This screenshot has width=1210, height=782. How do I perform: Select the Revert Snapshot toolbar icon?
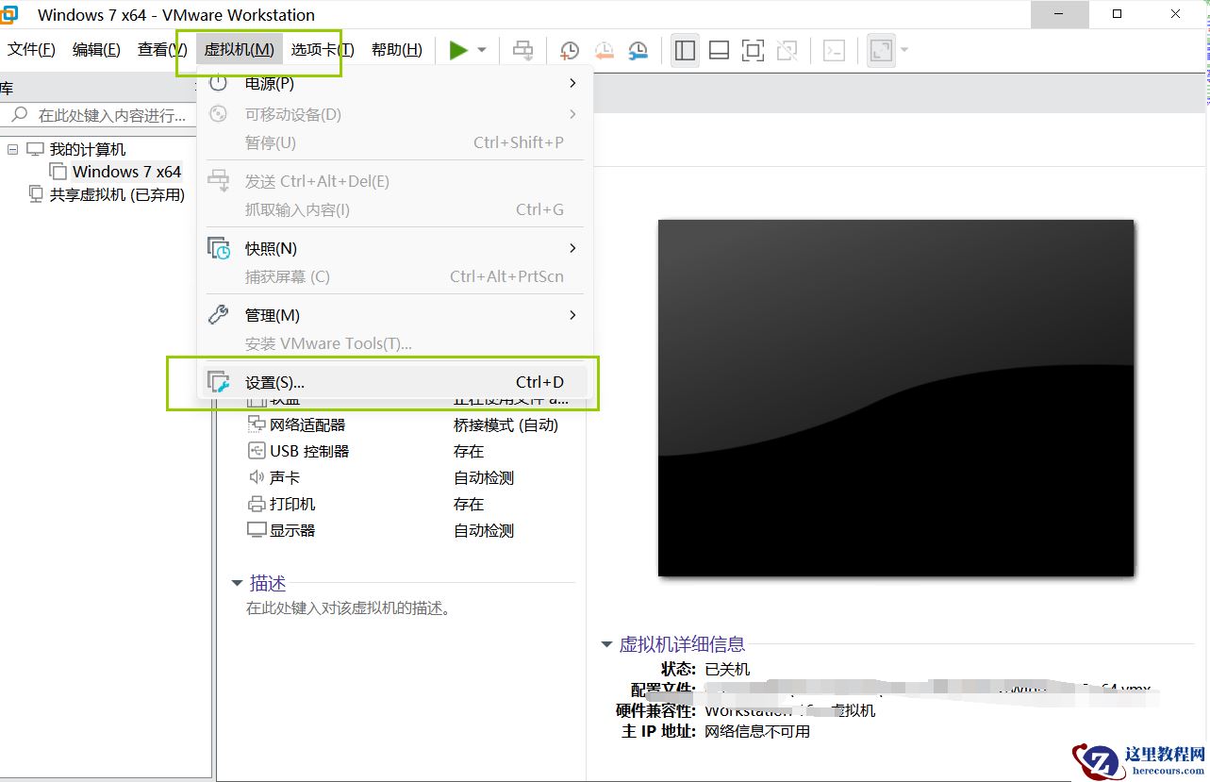pyautogui.click(x=604, y=50)
